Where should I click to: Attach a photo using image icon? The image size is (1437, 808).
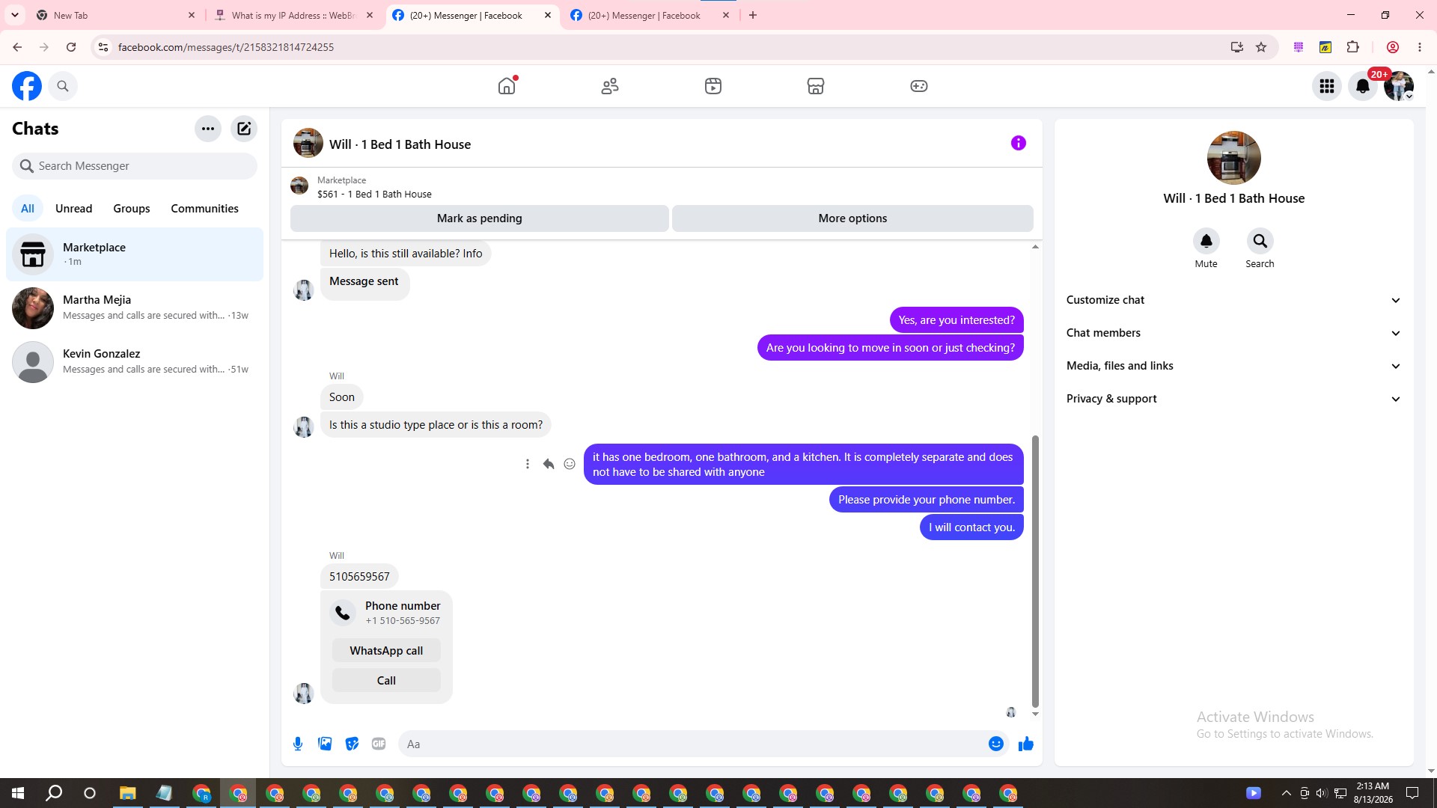pyautogui.click(x=325, y=744)
